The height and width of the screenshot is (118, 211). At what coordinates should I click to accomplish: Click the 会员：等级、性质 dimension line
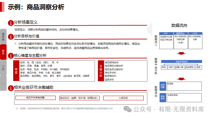[45, 69]
